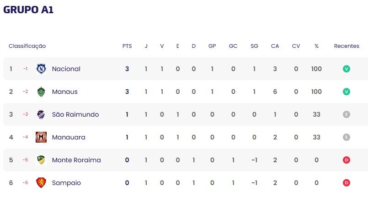Click Monte Roraima's red D result badge
The height and width of the screenshot is (201, 368).
[x=347, y=160]
